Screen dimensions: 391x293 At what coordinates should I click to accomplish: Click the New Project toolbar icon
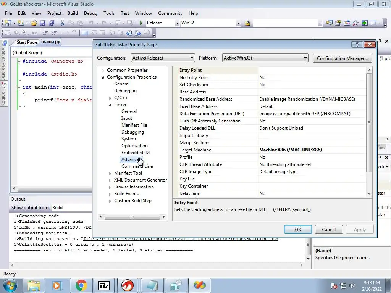[x=8, y=23]
